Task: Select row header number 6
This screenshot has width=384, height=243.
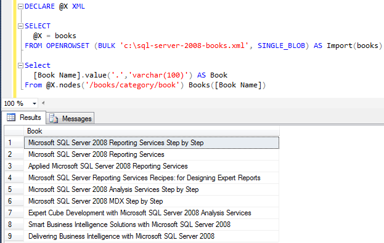Action: click(14, 201)
